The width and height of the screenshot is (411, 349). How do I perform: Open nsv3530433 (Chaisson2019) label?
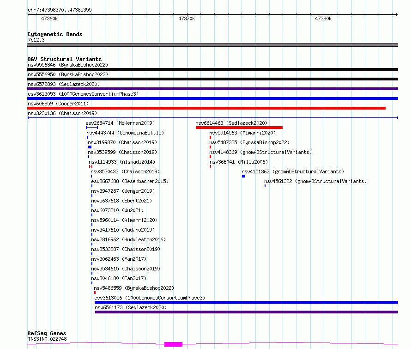click(125, 171)
